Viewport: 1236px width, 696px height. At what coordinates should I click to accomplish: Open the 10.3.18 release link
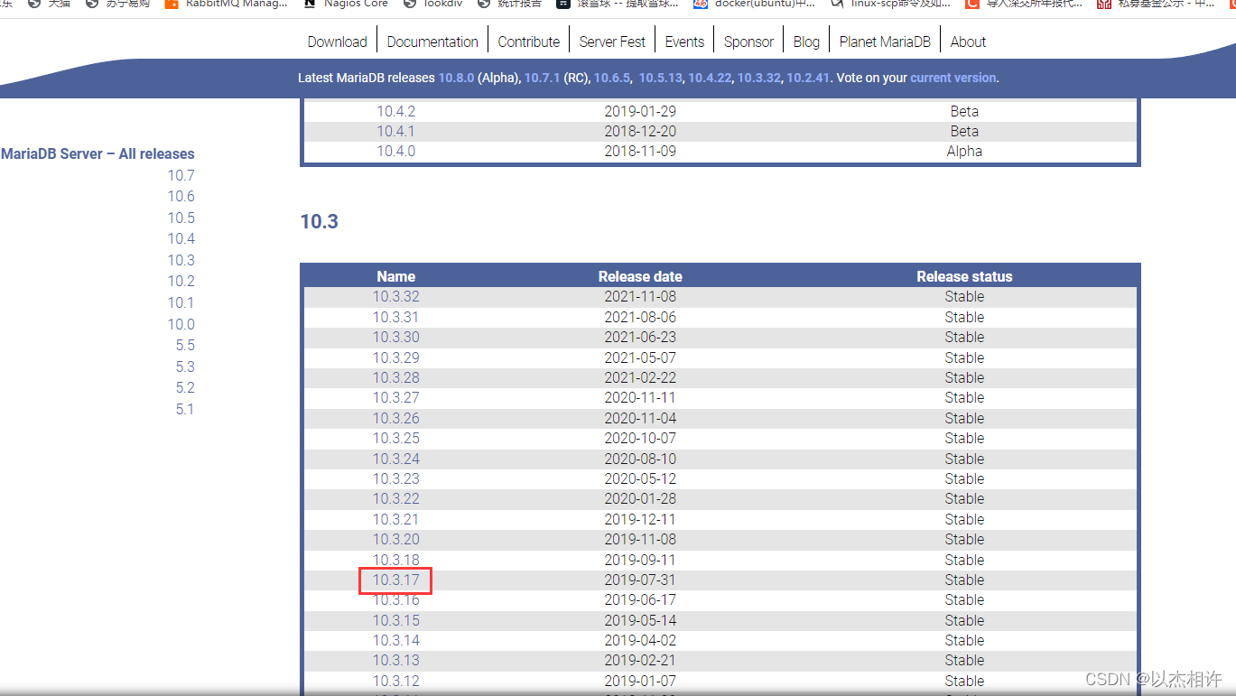coord(396,561)
